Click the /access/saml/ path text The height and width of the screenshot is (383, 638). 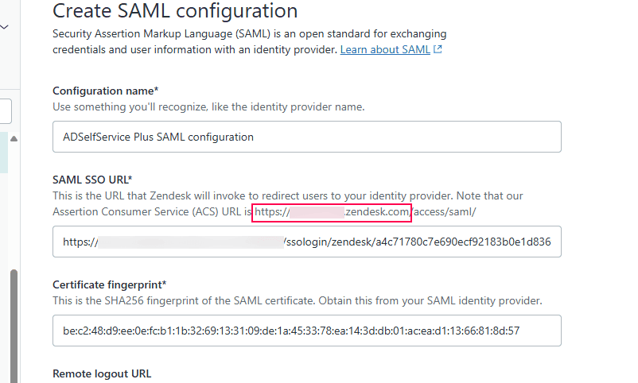[x=445, y=212]
